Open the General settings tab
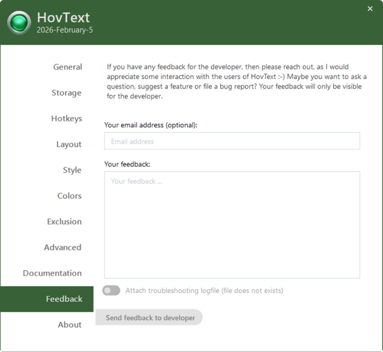383x352 pixels. 67,67
